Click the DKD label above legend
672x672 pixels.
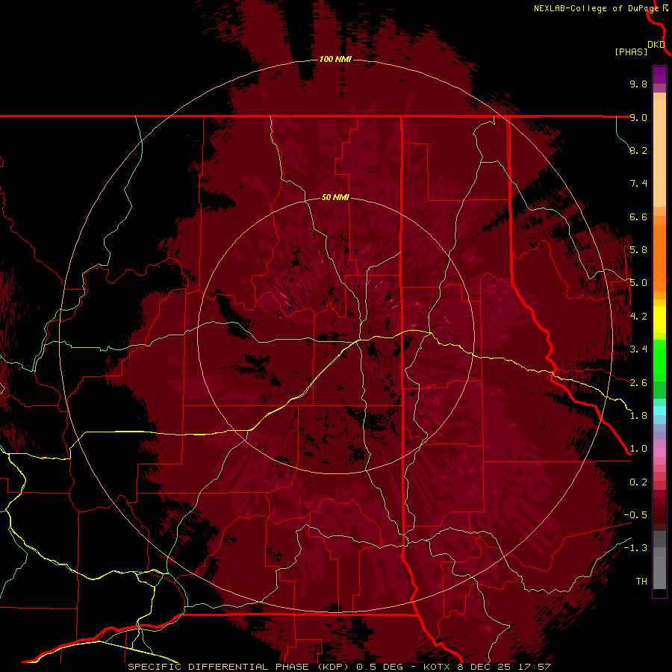pos(656,45)
